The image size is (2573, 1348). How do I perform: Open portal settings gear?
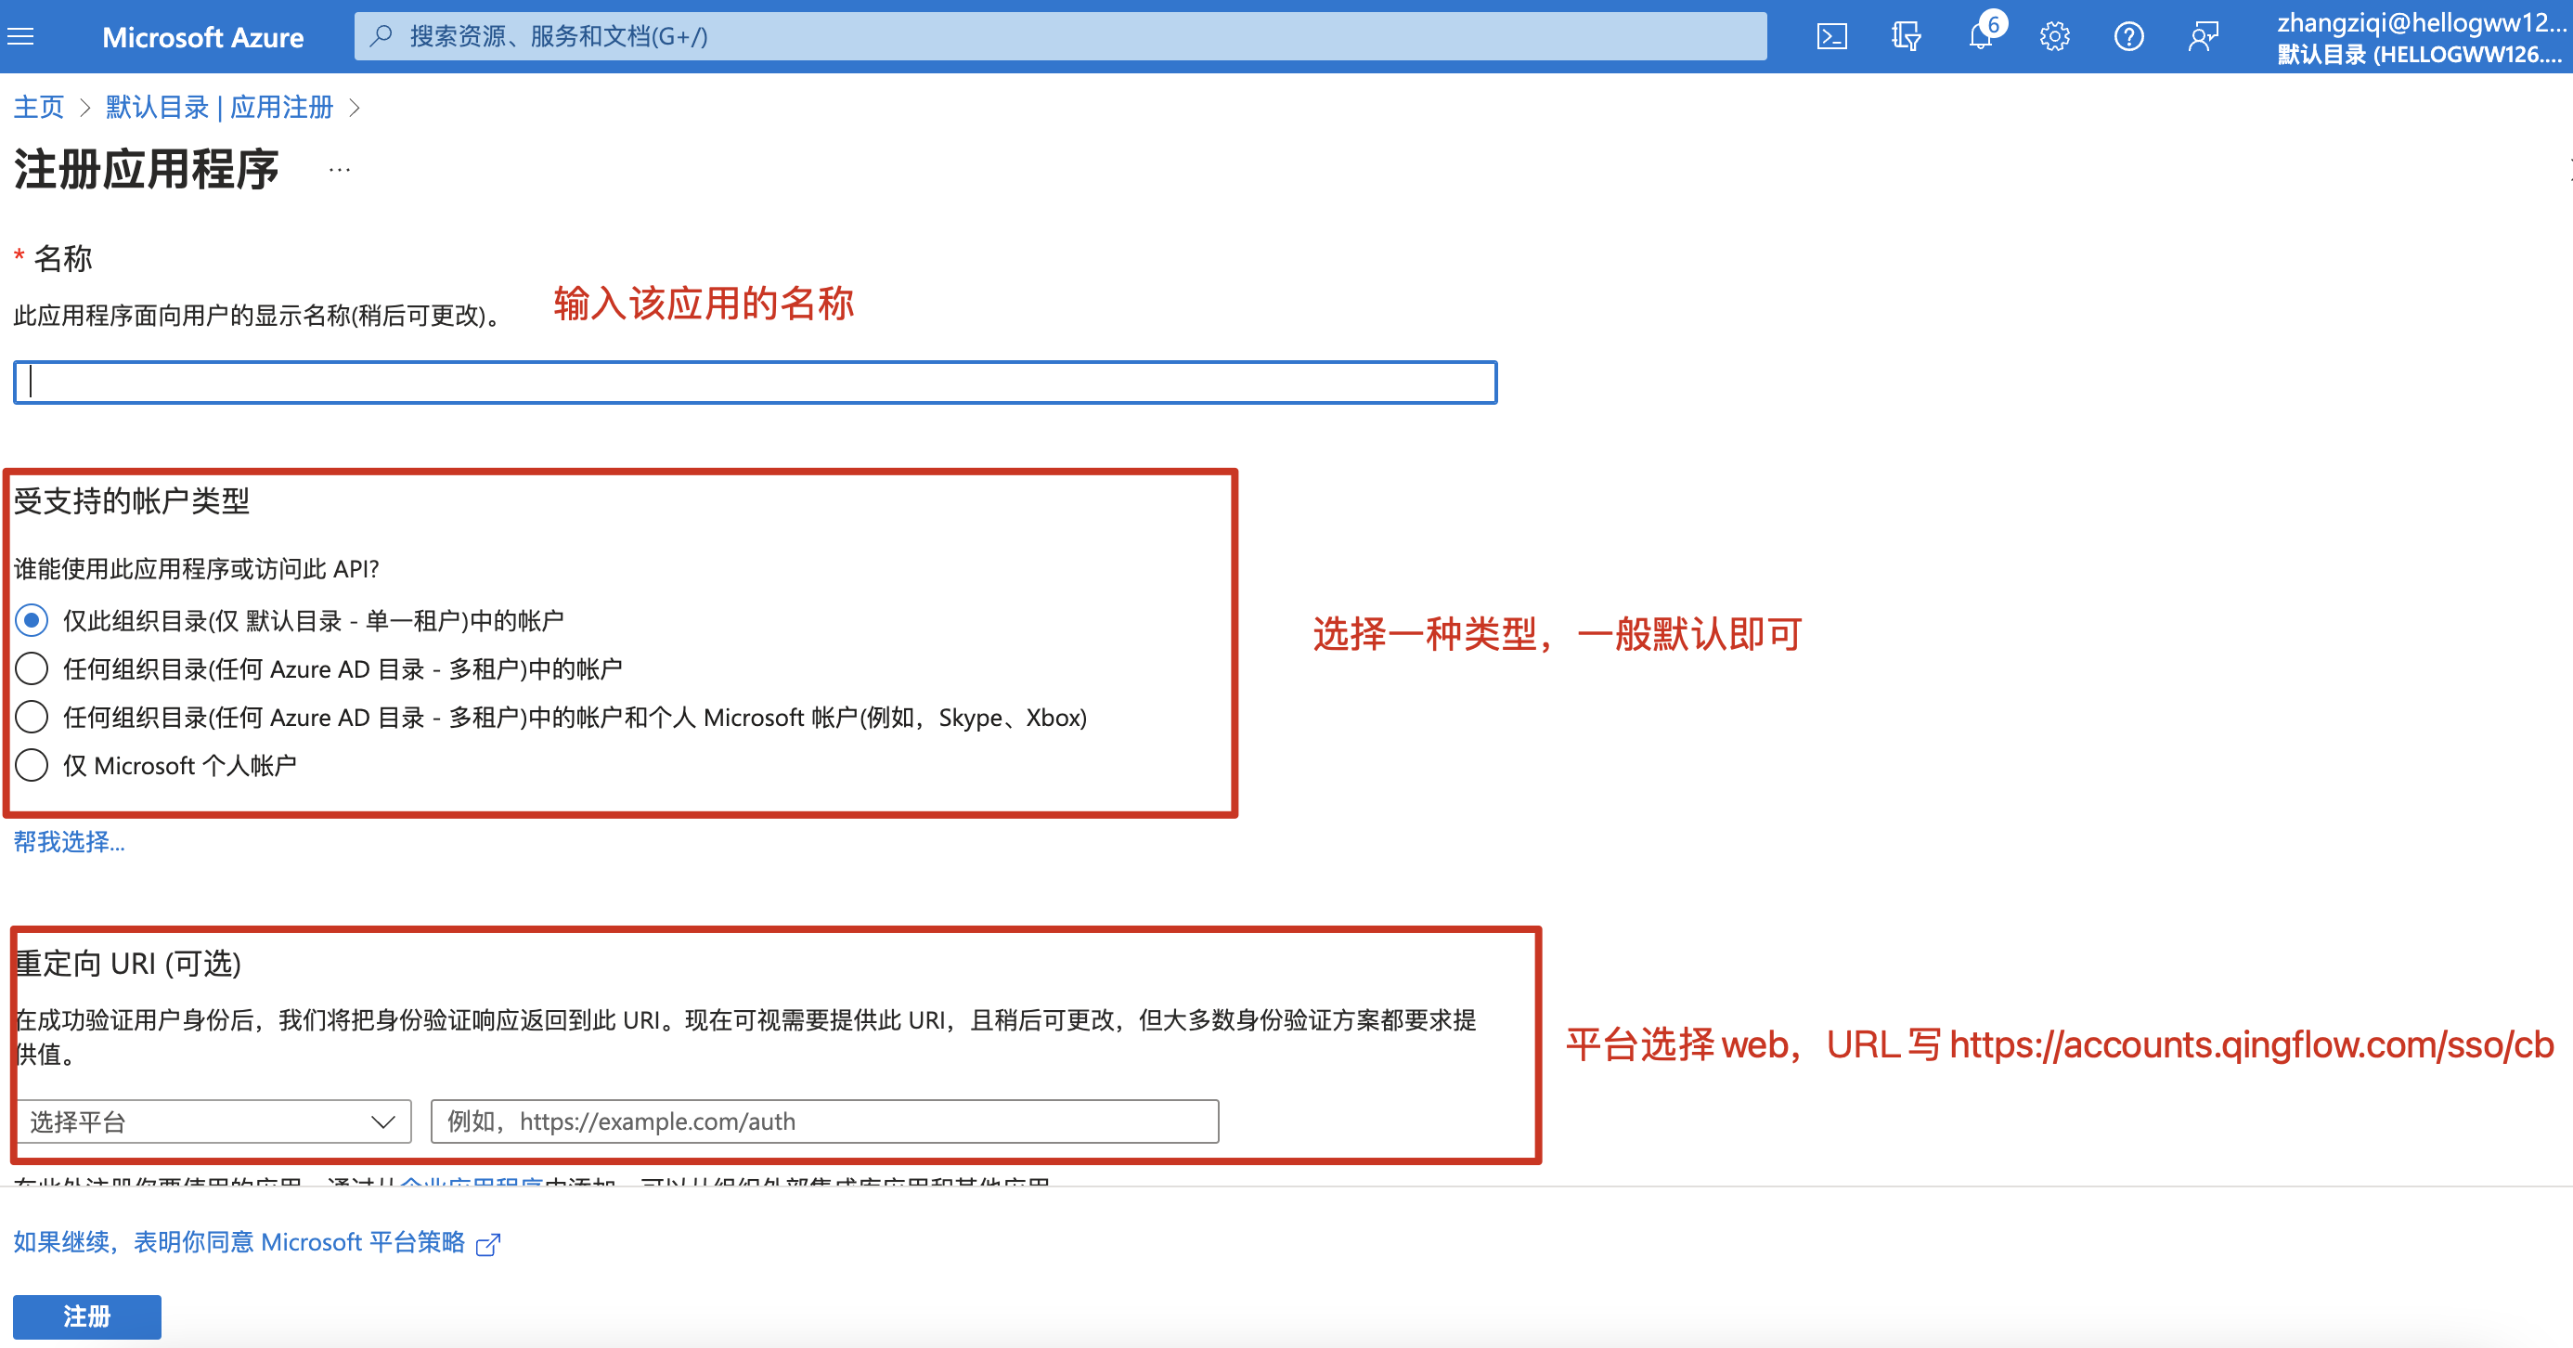coord(2053,37)
